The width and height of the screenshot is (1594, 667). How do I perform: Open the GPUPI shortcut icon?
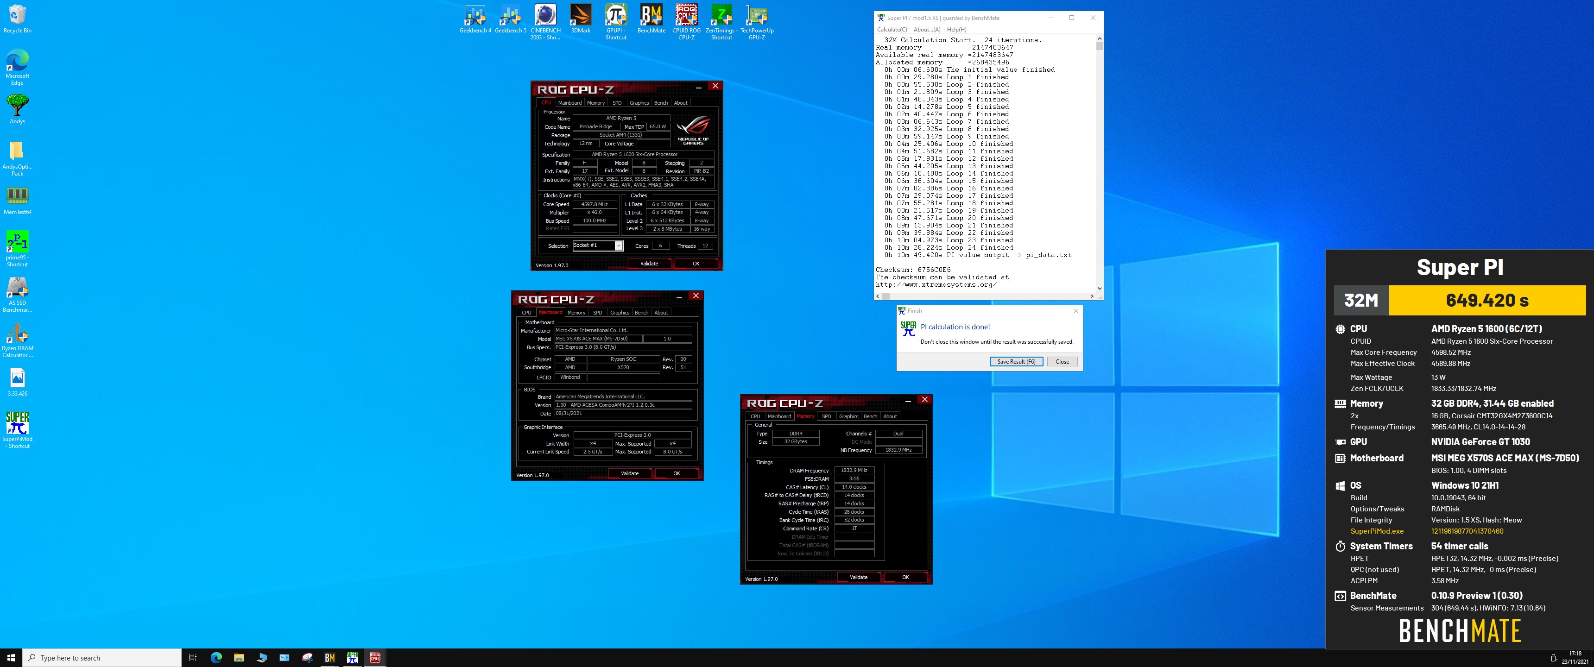616,22
